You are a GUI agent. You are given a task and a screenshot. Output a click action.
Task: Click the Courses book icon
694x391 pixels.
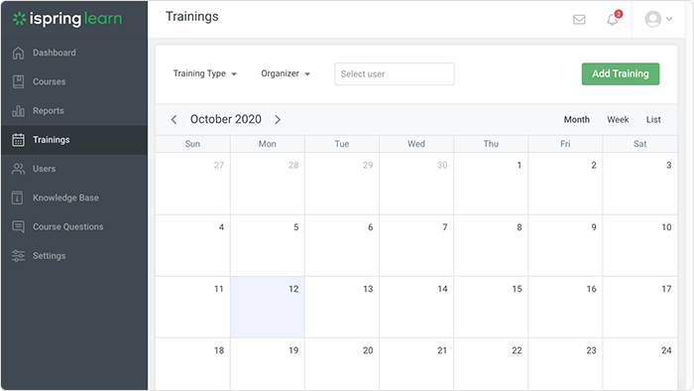pos(18,81)
